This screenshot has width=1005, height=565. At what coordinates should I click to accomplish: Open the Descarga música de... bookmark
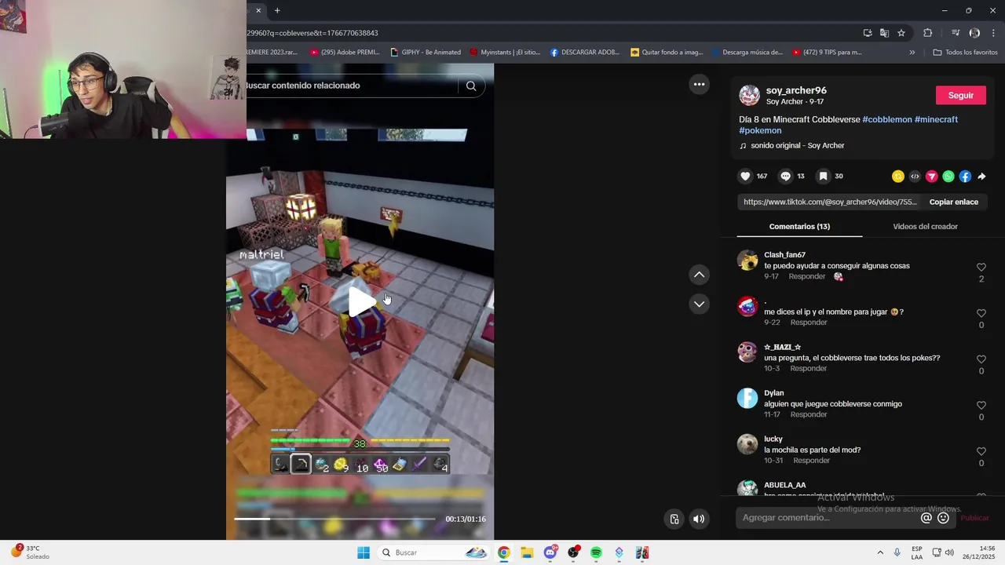747,53
